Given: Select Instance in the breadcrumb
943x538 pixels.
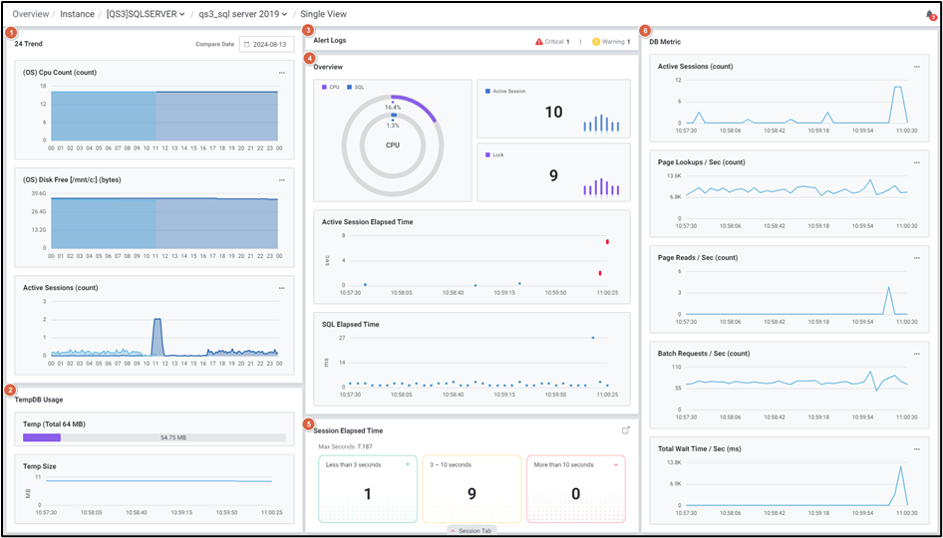Looking at the screenshot, I should (78, 14).
